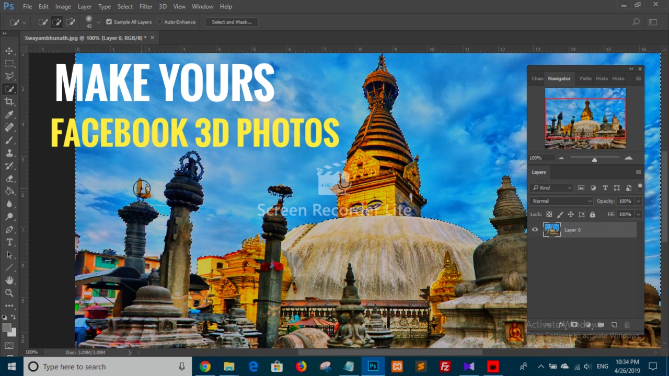This screenshot has width=669, height=376.
Task: Open the Select menu
Action: (125, 7)
